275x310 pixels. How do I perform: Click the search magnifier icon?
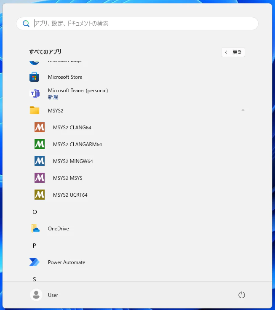pos(26,24)
